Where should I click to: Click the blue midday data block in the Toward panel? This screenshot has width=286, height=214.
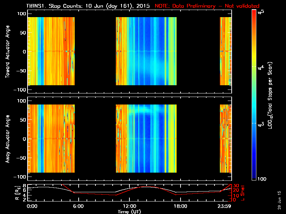coord(146,51)
